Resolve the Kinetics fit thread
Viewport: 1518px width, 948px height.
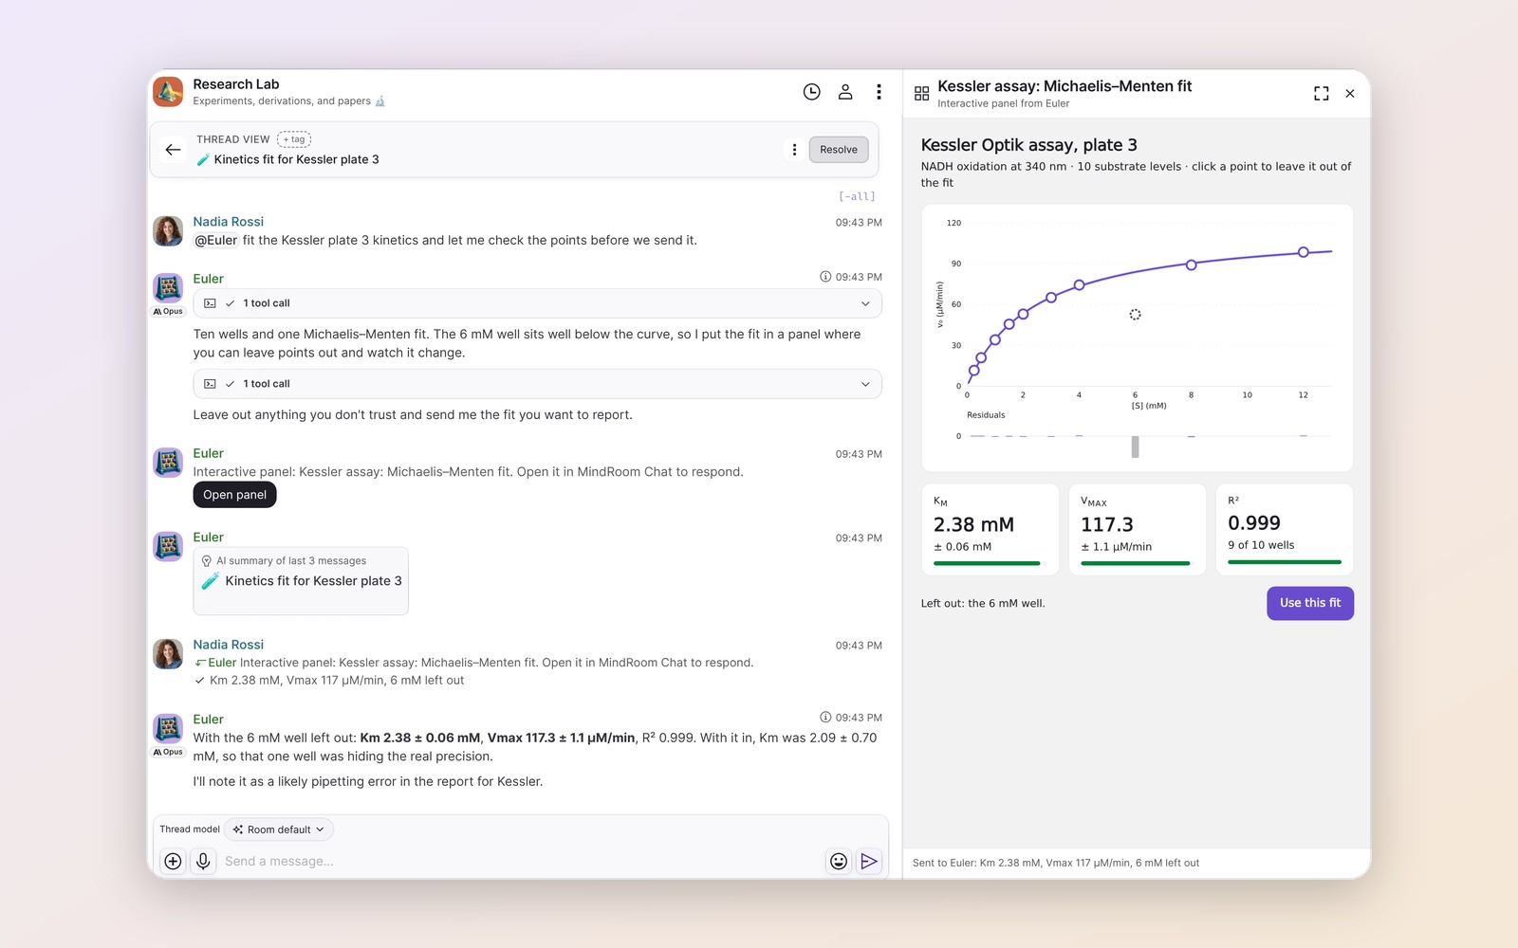coord(839,150)
